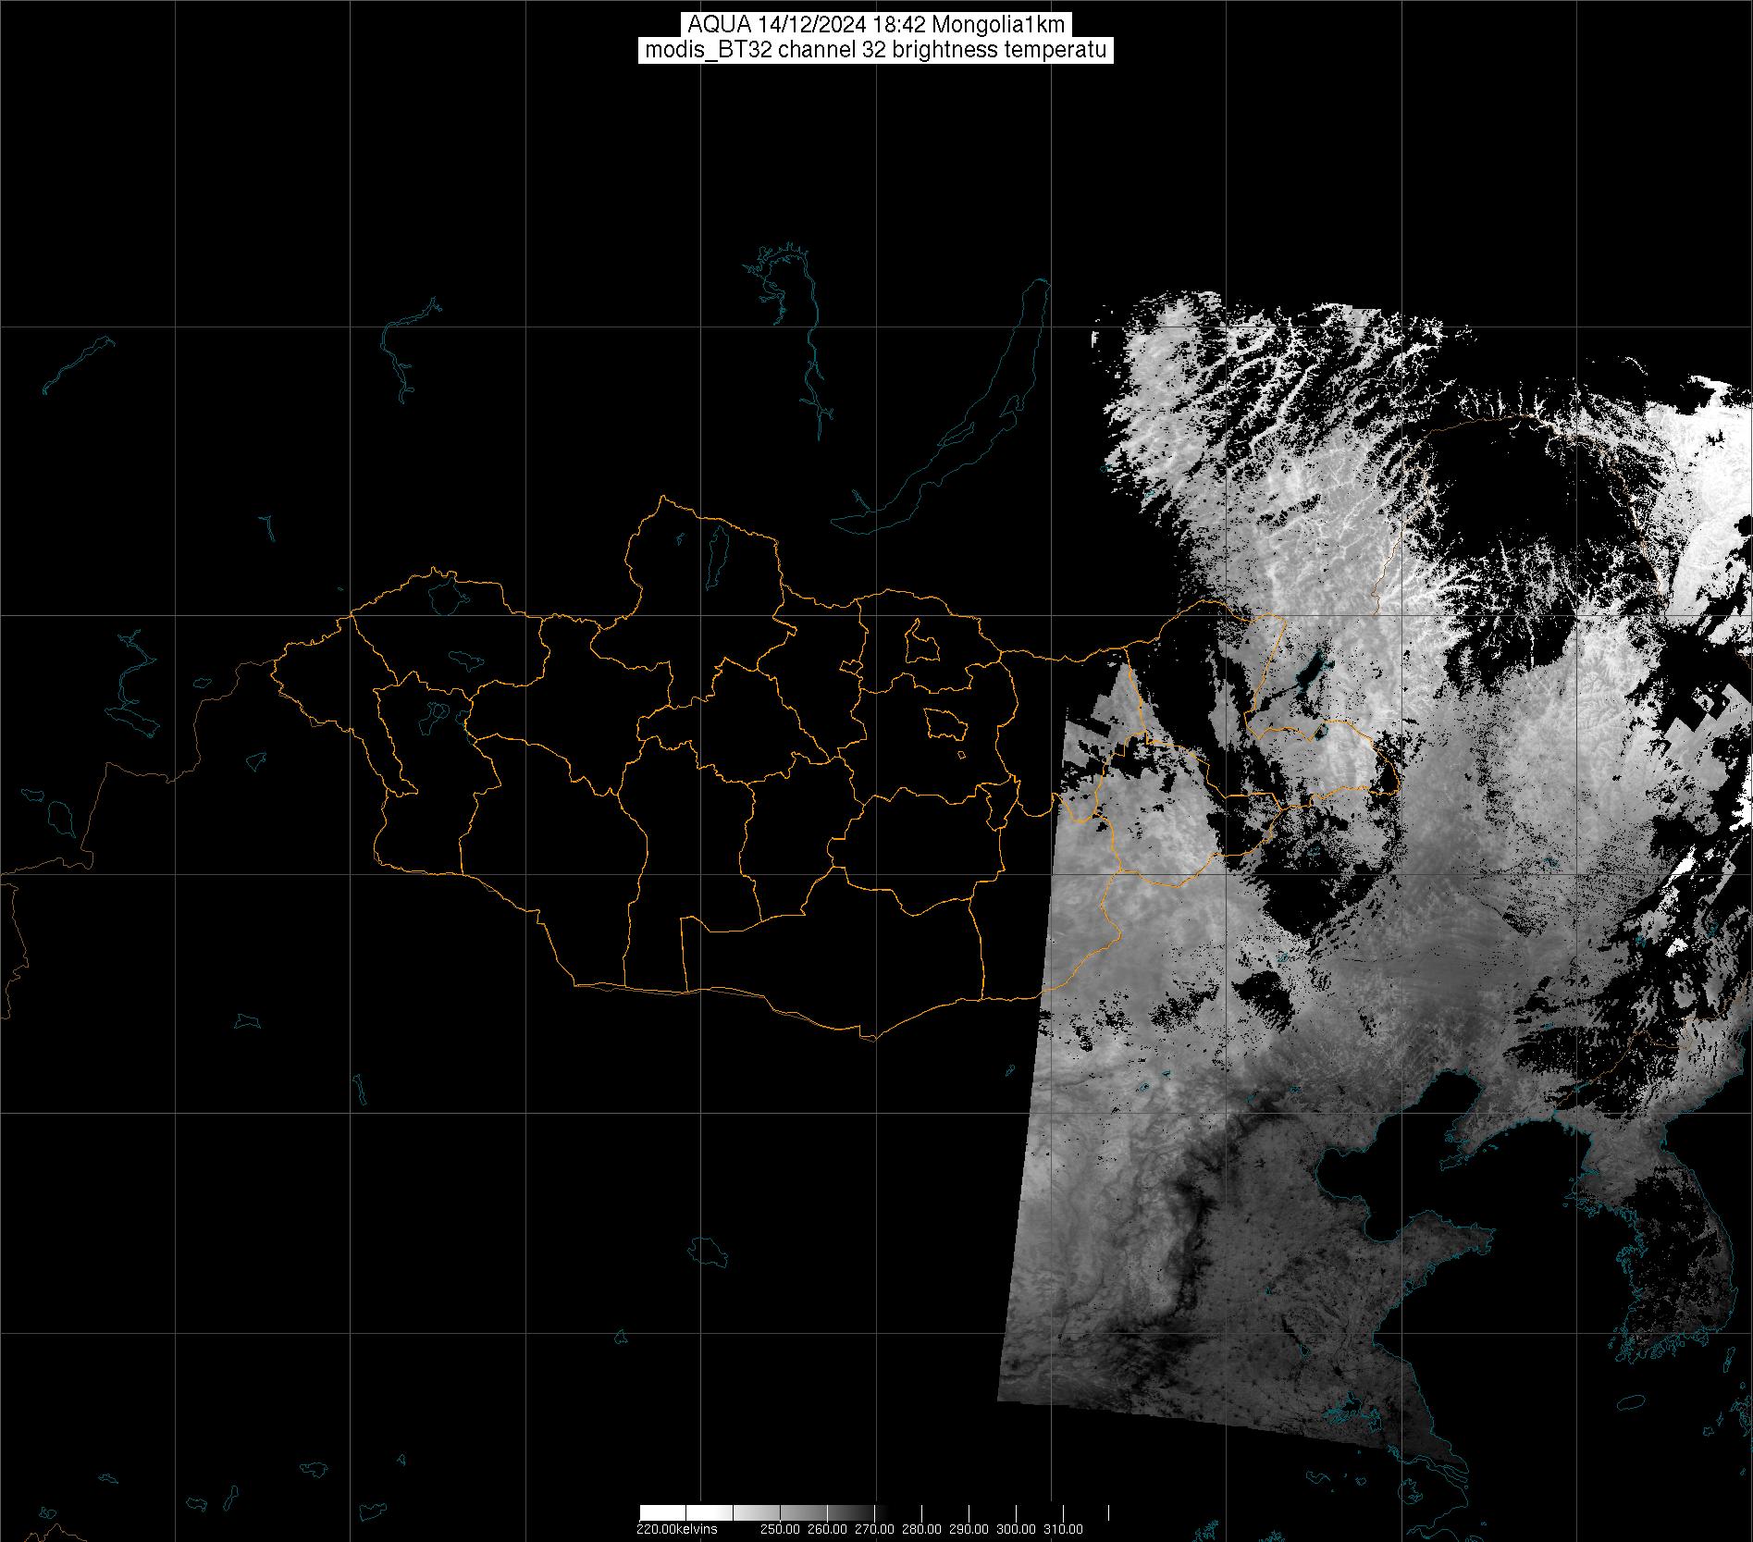The width and height of the screenshot is (1753, 1542).
Task: Click the subtitle "modis_BT32 channel 32 brightness temperatu"
Action: (876, 50)
